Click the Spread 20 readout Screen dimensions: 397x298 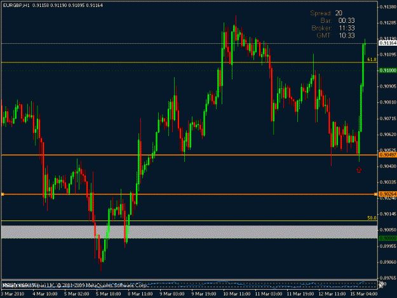tap(326, 13)
